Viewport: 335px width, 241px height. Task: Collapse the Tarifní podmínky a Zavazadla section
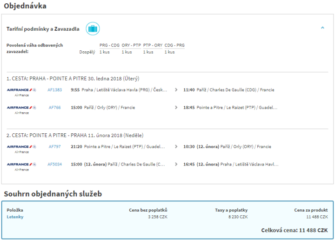[x=322, y=28]
